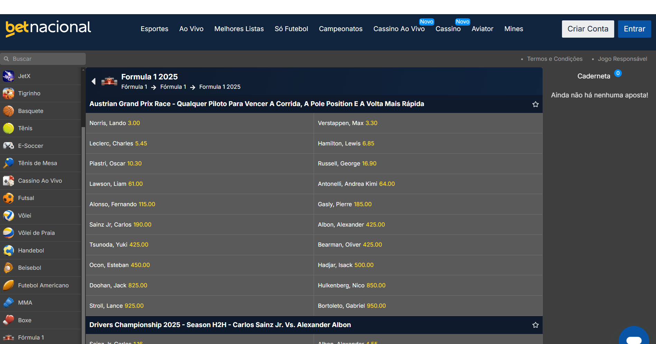Image resolution: width=656 pixels, height=344 pixels.
Task: Select Basquete basketball icon
Action: coord(8,111)
